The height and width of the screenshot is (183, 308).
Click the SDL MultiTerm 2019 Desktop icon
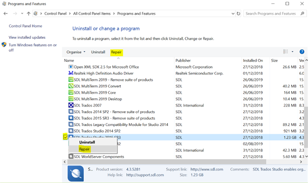tap(71, 99)
